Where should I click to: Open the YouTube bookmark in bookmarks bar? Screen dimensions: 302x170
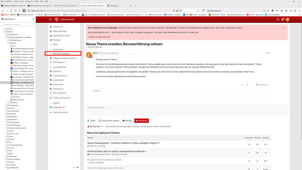pos(199,14)
